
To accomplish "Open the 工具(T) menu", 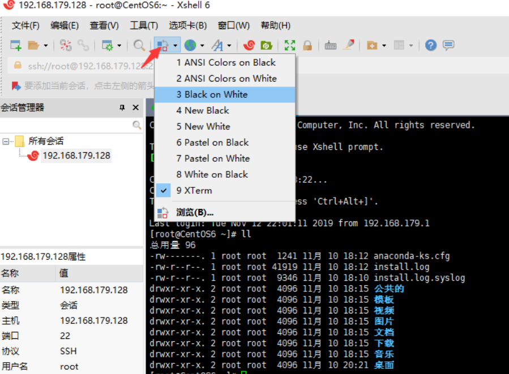I will 144,25.
